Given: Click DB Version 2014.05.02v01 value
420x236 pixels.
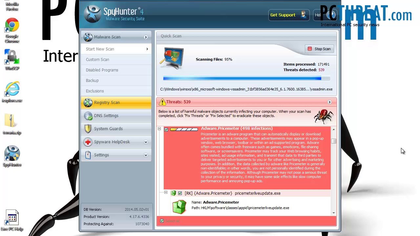Looking at the screenshot, I should pos(136,209).
